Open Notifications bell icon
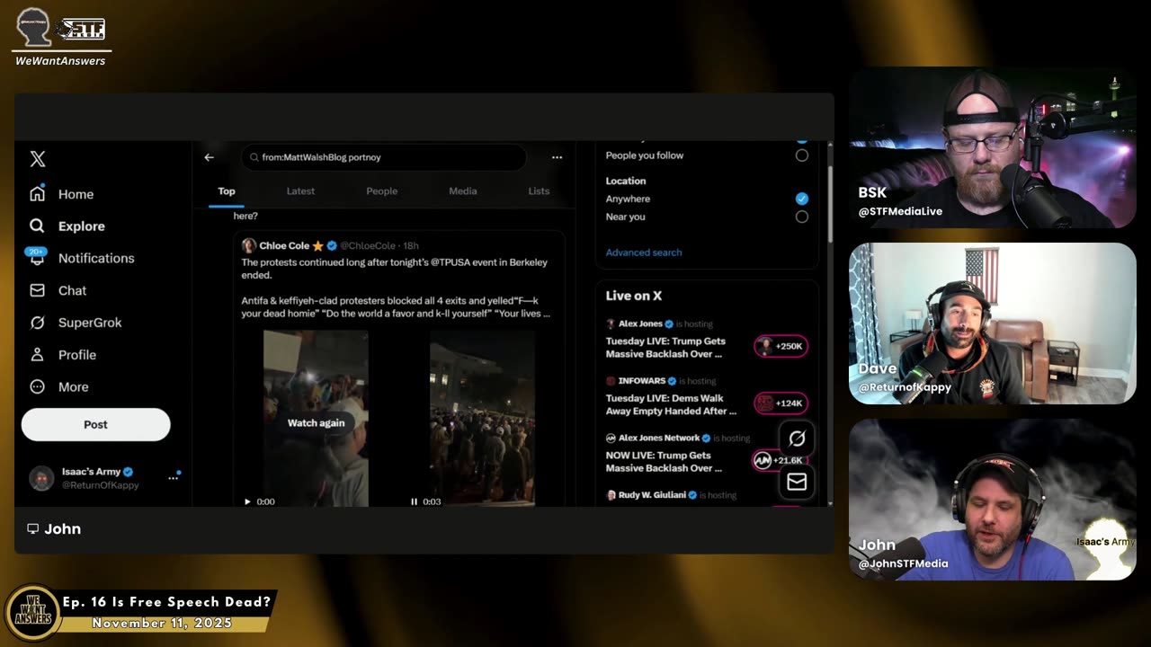Screen dimensions: 1151x647 coord(37,258)
